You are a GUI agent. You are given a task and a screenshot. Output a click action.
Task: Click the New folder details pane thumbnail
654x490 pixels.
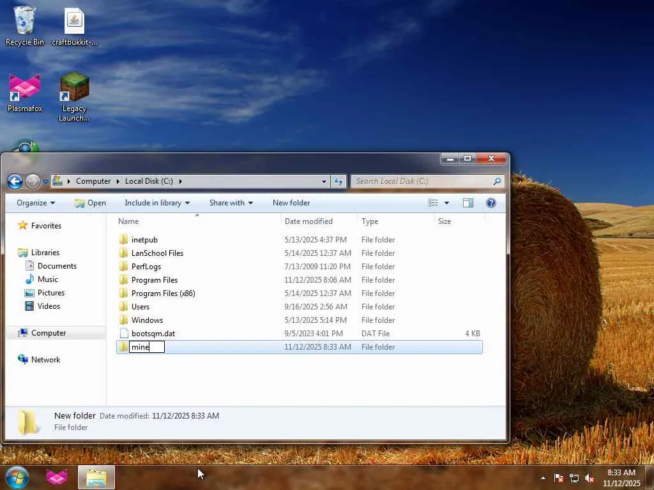(x=29, y=422)
